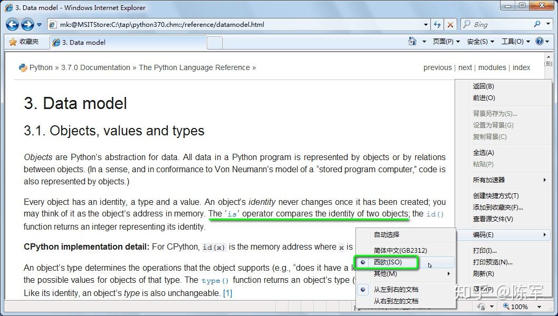Click the 'modules' link at top right
The width and height of the screenshot is (558, 316).
coord(492,67)
